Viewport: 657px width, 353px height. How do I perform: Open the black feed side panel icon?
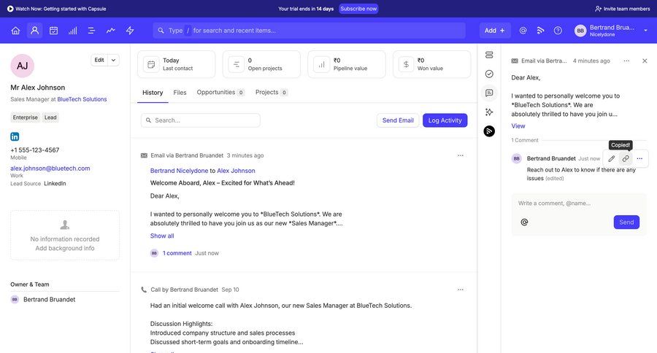[489, 131]
